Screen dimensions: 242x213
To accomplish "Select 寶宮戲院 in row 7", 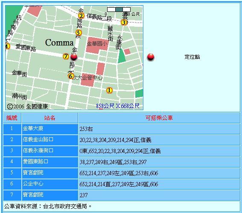I will (33, 195).
